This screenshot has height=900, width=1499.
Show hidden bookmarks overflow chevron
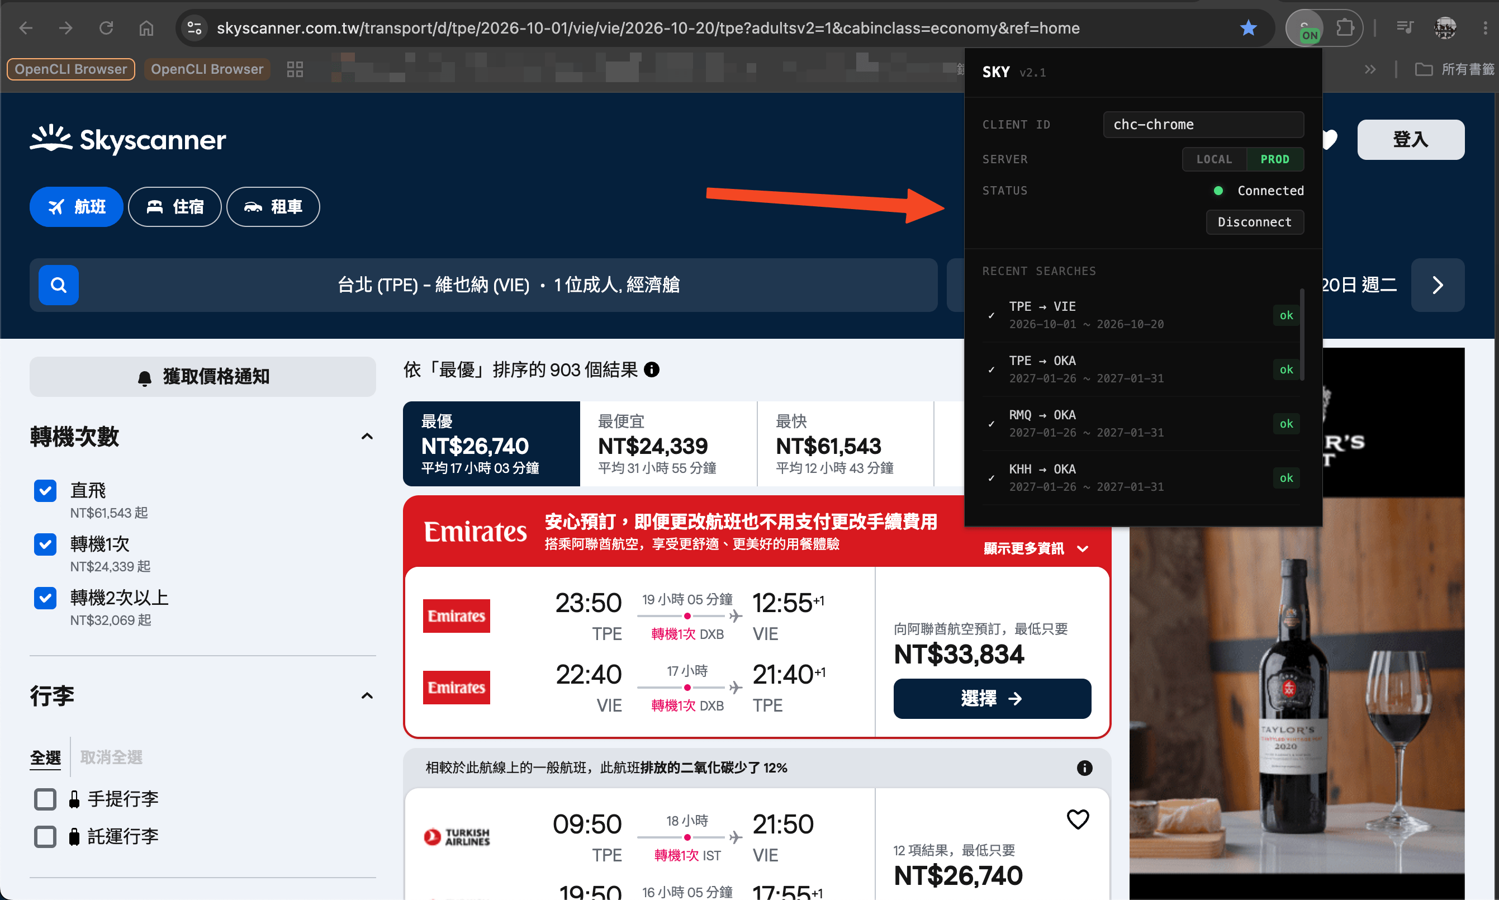point(1370,69)
